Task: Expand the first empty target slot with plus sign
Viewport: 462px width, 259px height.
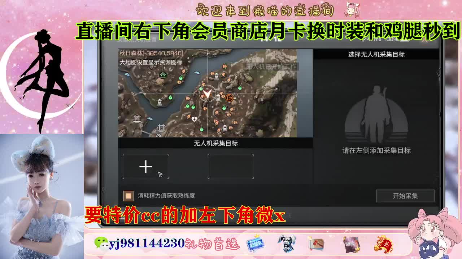Action: 146,166
